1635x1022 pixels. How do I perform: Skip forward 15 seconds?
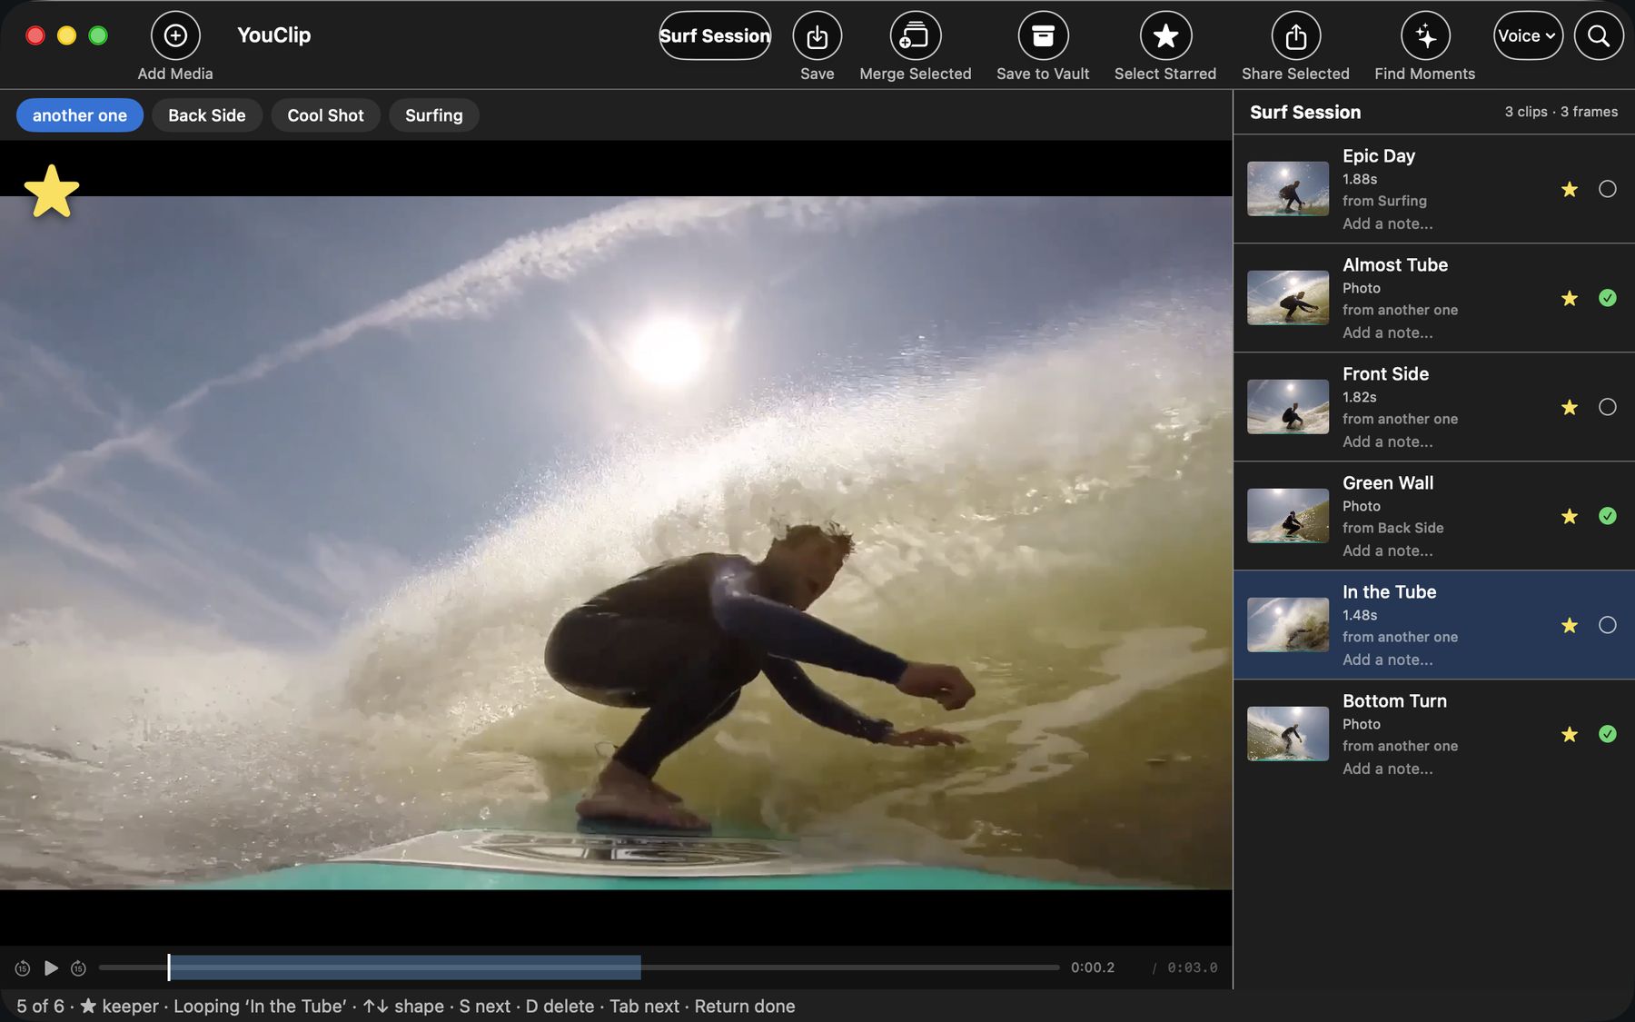(79, 968)
